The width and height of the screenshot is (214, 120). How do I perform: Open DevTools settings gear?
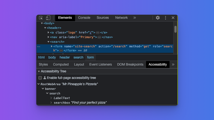(x=158, y=18)
